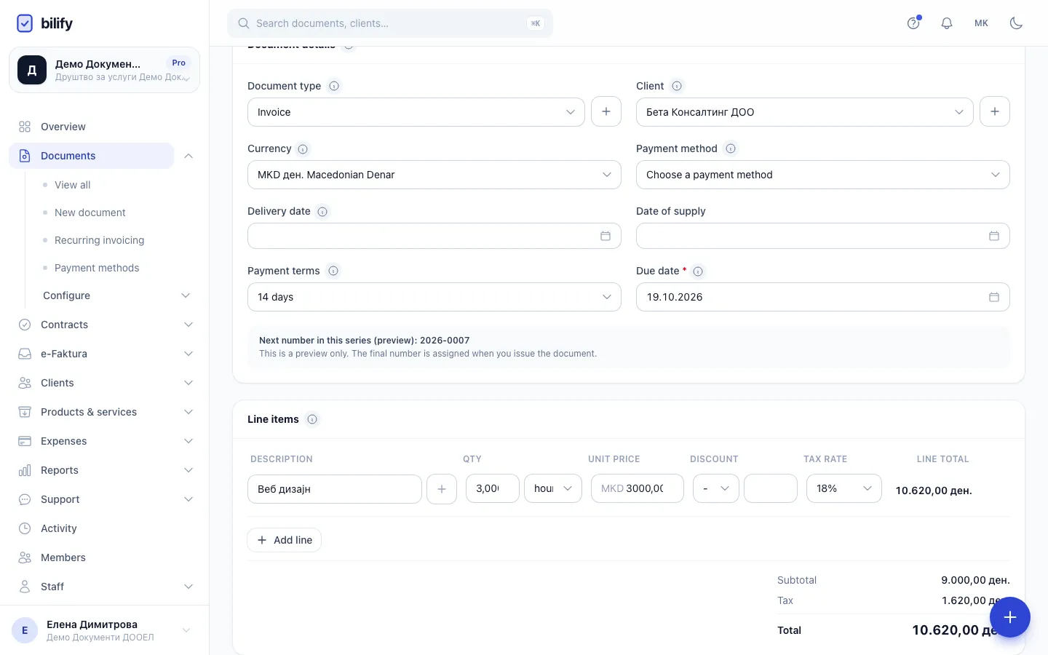Show info tooltip for Client
Viewport: 1048px width, 655px height.
[x=677, y=86]
